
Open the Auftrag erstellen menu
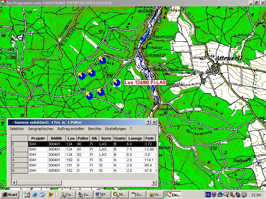71,129
